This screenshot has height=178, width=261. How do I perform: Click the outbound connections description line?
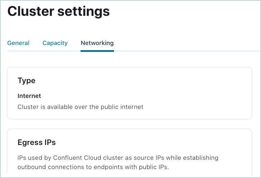coord(93,167)
